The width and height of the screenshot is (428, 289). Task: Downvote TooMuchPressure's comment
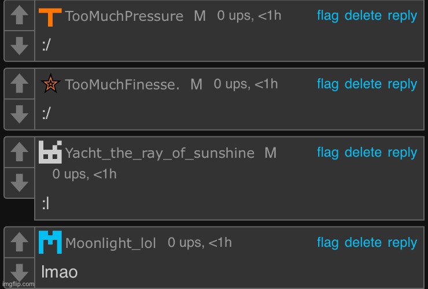[x=20, y=46]
